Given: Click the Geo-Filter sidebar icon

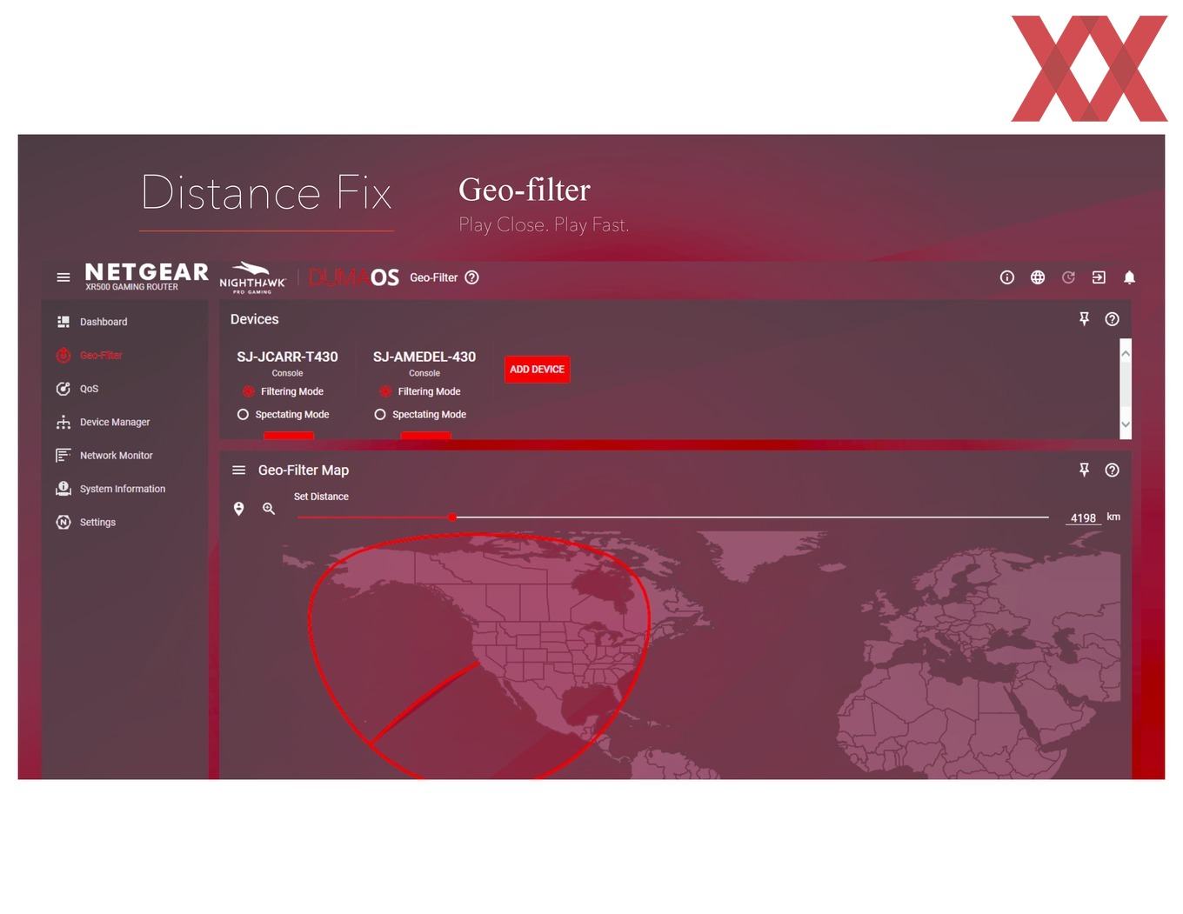Looking at the screenshot, I should pos(63,355).
